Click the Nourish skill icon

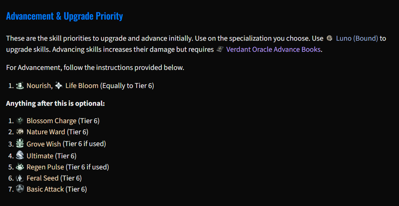[20, 86]
